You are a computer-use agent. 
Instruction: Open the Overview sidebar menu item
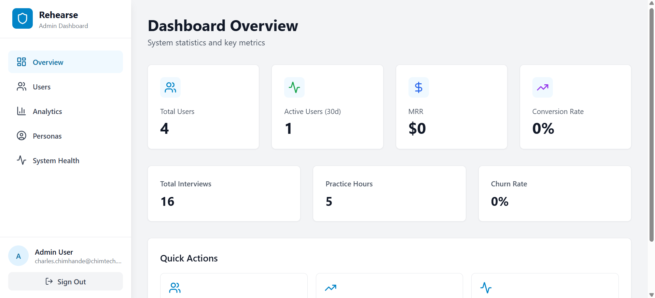point(66,62)
